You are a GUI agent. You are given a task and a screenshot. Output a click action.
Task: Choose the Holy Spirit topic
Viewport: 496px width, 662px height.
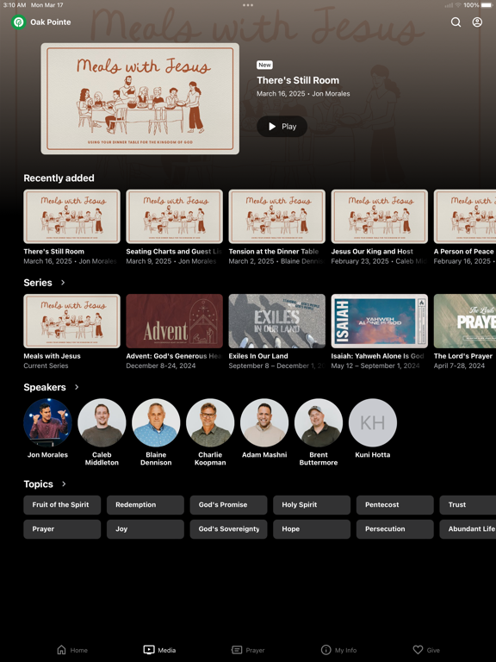click(312, 505)
